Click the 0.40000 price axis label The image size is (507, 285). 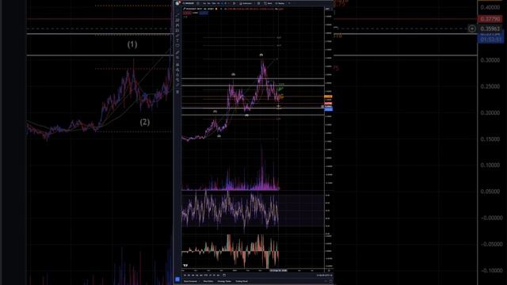(490, 7)
